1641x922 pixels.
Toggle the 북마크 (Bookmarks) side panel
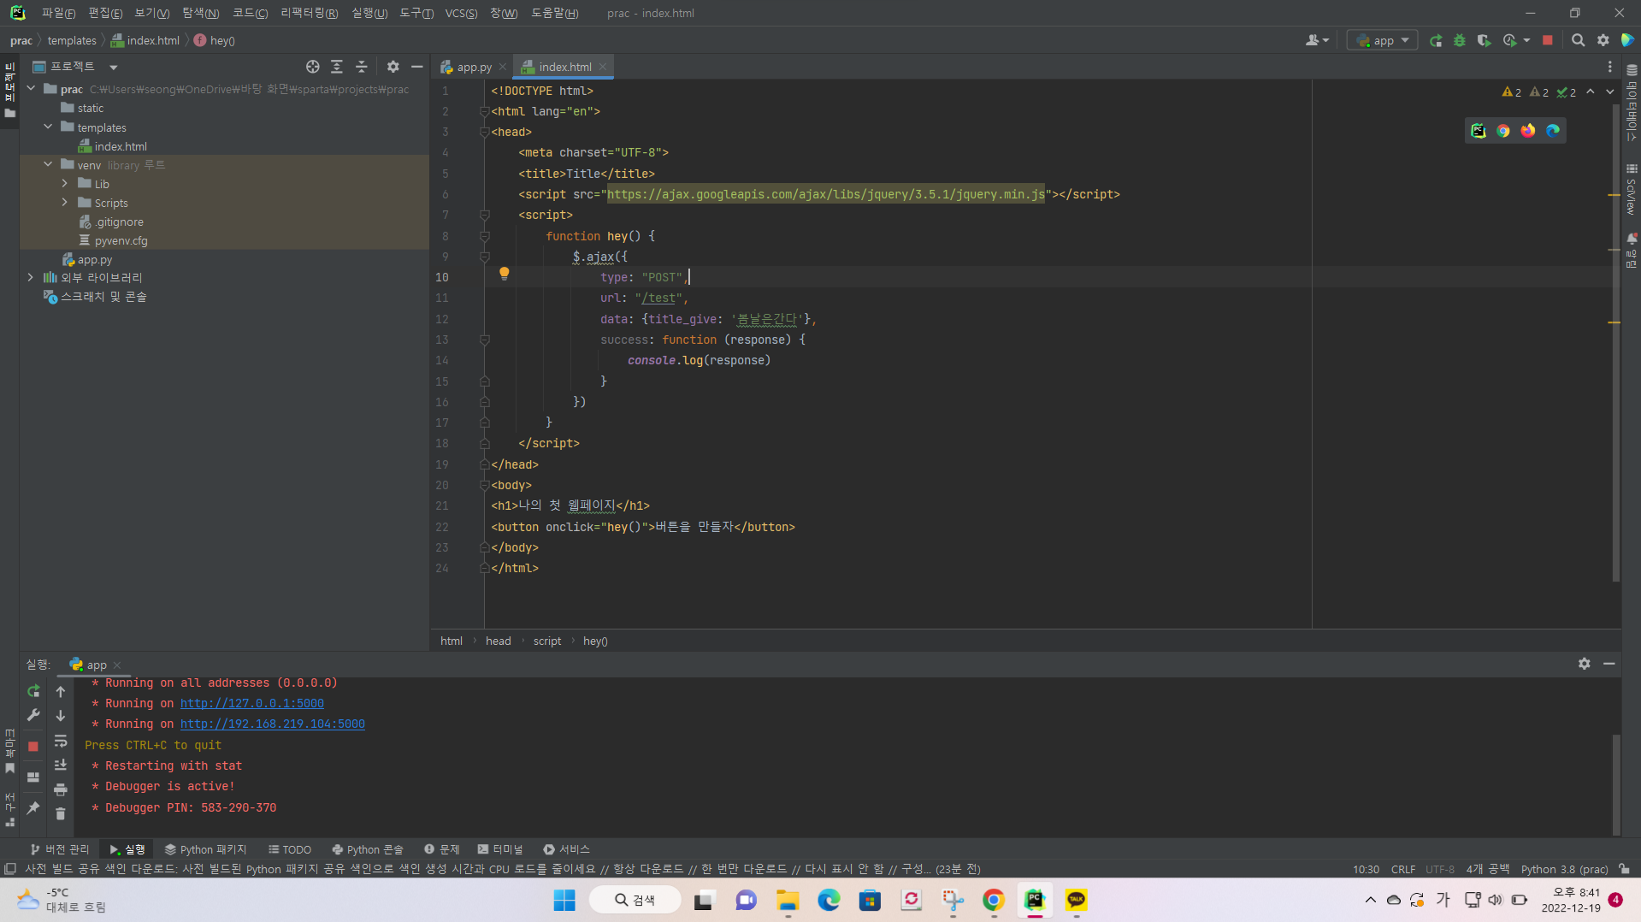9,751
